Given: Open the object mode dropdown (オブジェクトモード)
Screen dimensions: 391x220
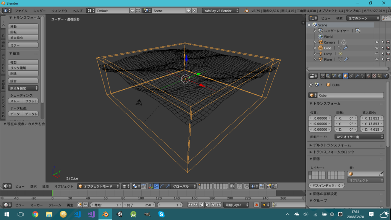Looking at the screenshot, I should [99, 186].
